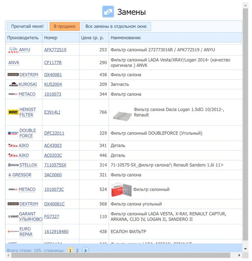Open part number 1010073C link
Image resolution: width=252 pixels, height=261 pixels.
pos(54,189)
